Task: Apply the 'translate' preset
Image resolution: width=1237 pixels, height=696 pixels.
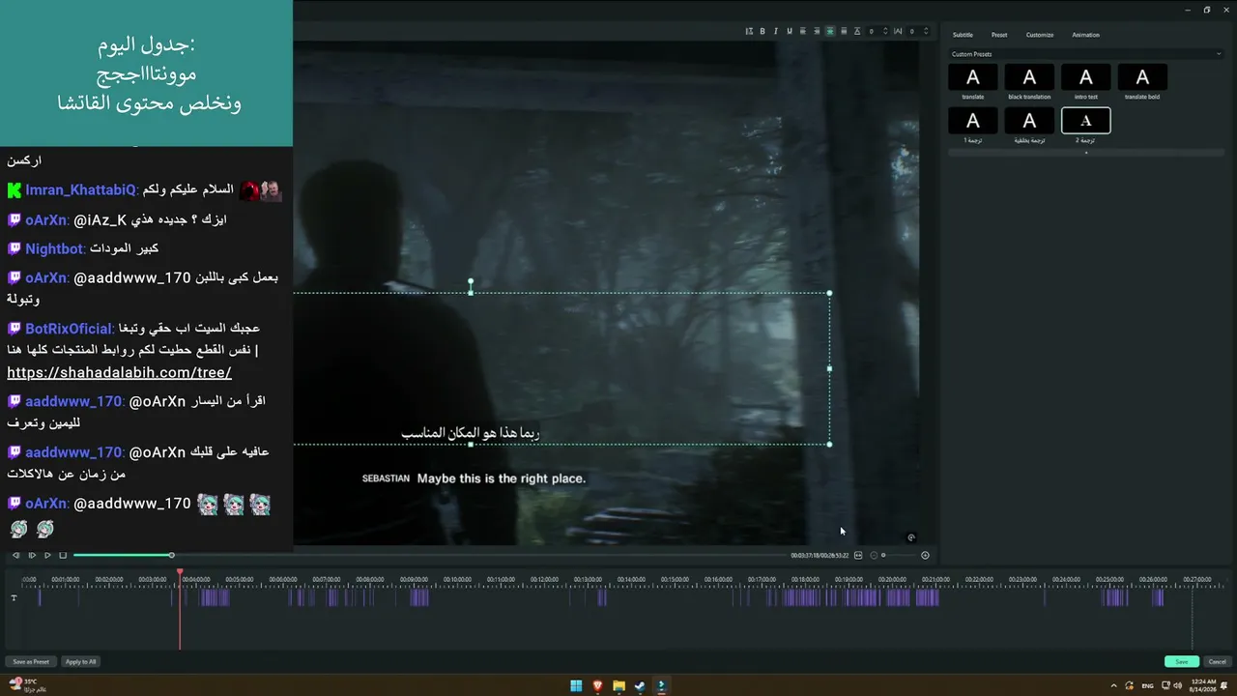Action: (973, 78)
